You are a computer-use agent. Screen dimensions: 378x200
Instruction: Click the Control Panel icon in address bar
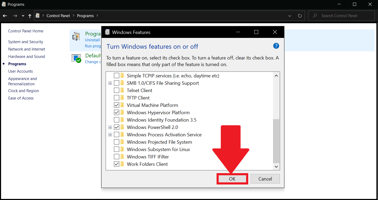coord(37,16)
